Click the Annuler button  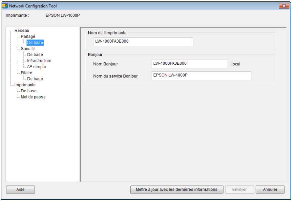[x=270, y=189]
